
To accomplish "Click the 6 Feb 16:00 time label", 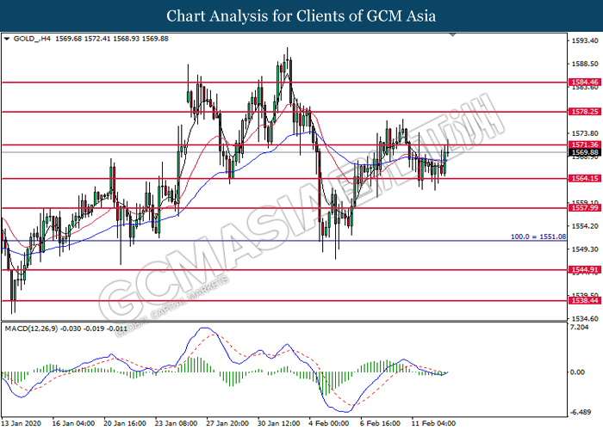I will click(381, 423).
